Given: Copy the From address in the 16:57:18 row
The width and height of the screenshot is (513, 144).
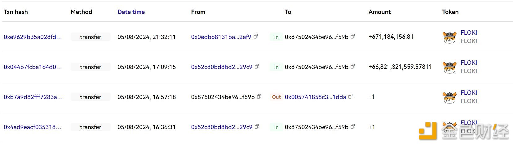Looking at the screenshot, I should tap(259, 97).
